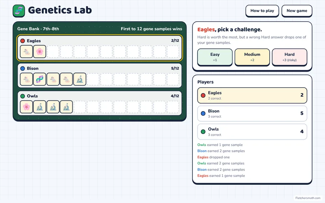Click Owls' third sample, a microscope
The image size is (325, 203).
(53, 107)
